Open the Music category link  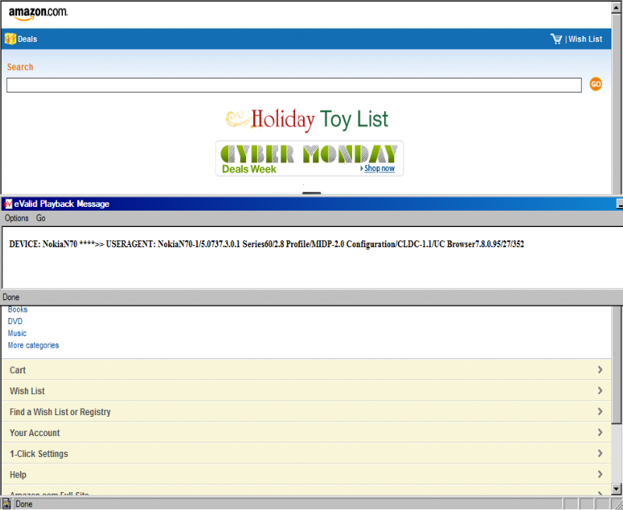click(17, 333)
